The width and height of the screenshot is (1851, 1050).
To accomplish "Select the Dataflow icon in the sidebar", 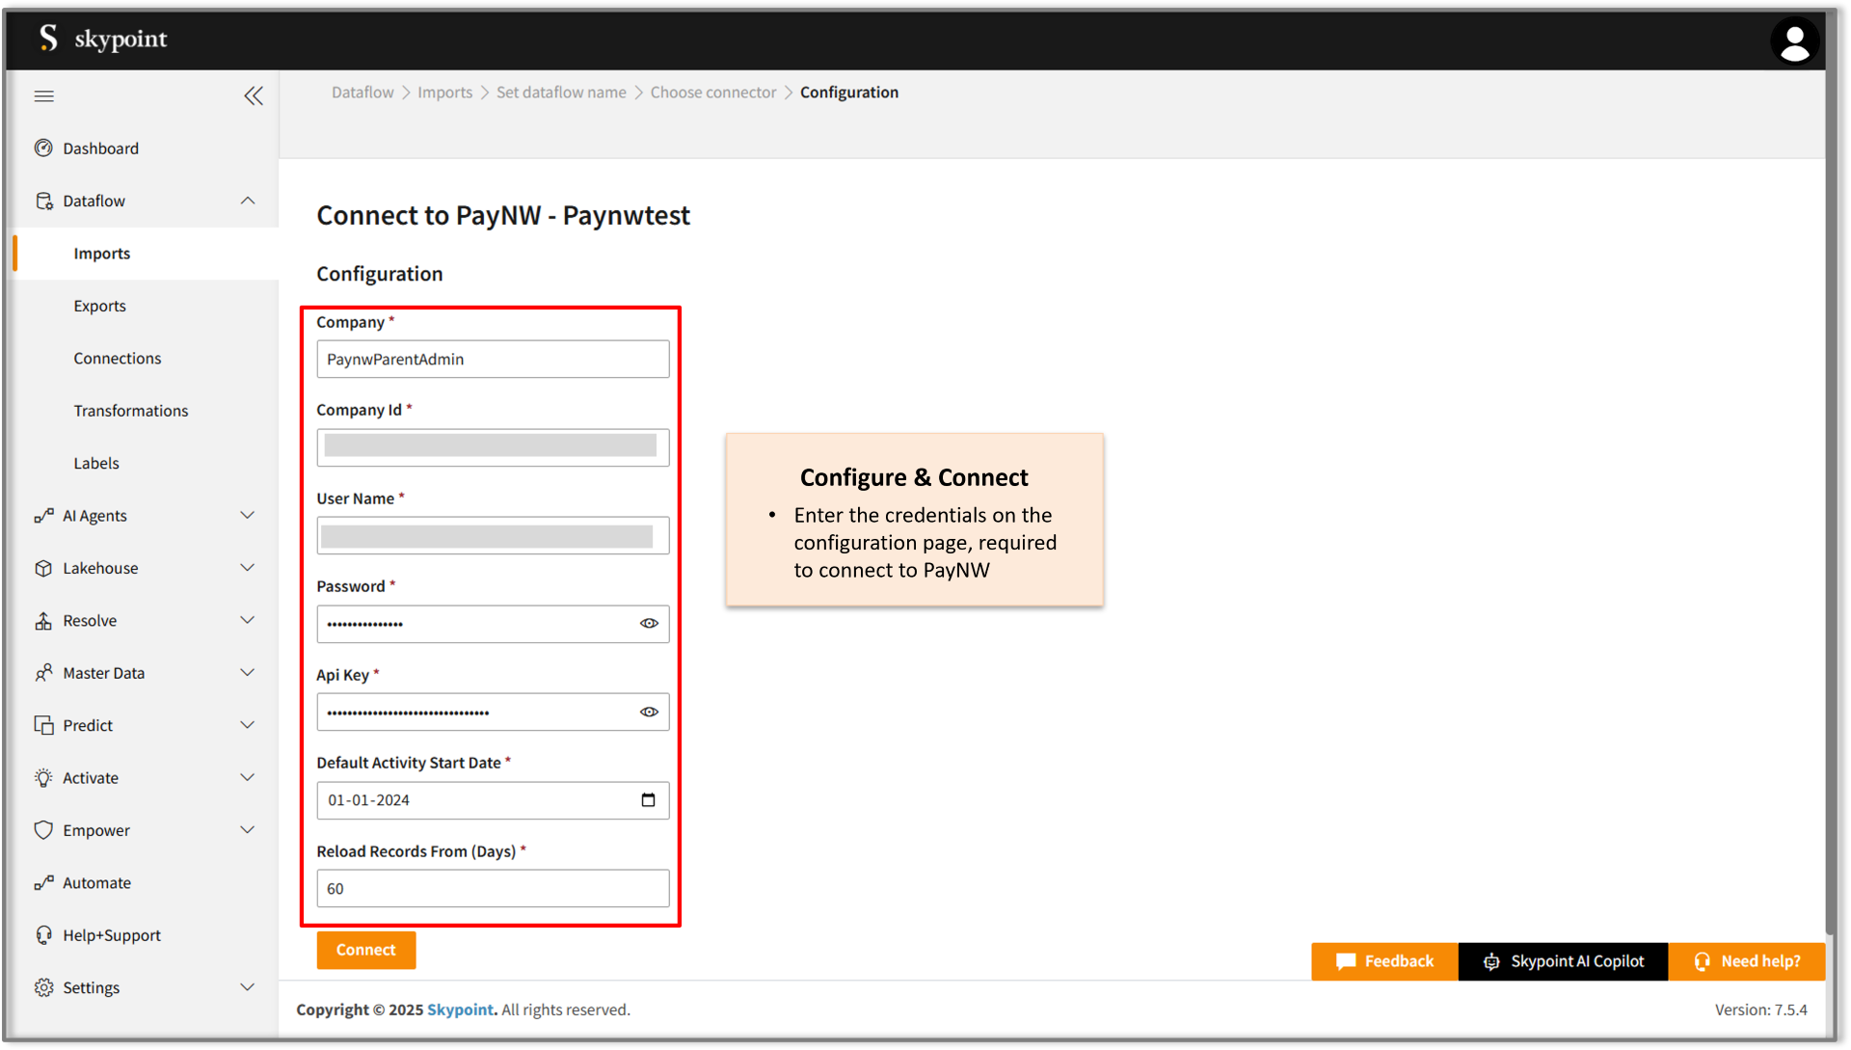I will pyautogui.click(x=44, y=201).
